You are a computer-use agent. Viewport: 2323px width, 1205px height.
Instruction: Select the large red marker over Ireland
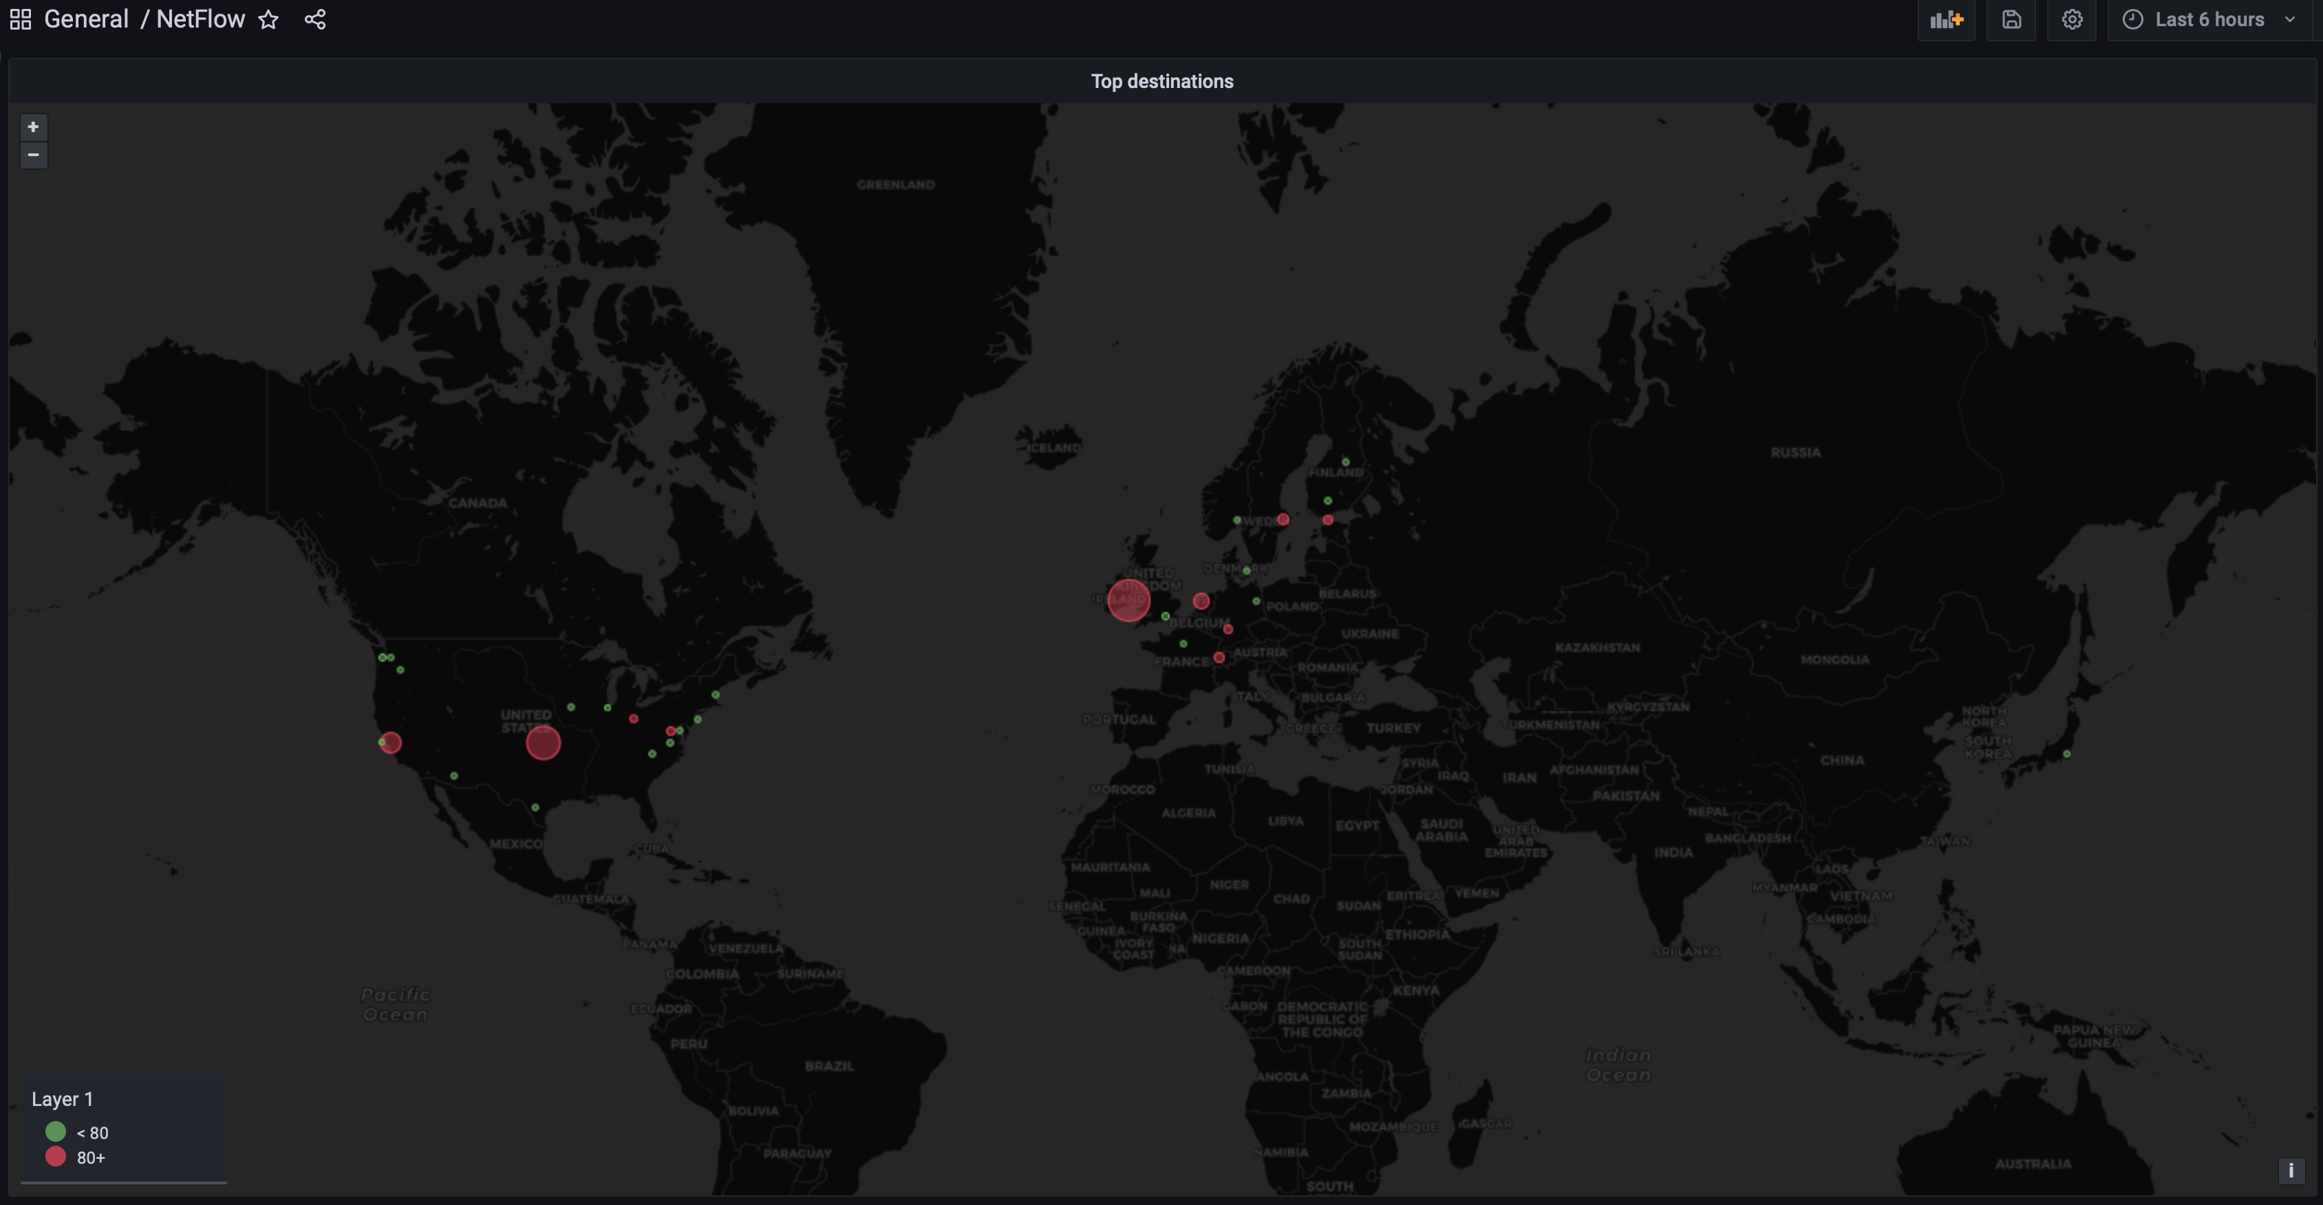click(1128, 601)
